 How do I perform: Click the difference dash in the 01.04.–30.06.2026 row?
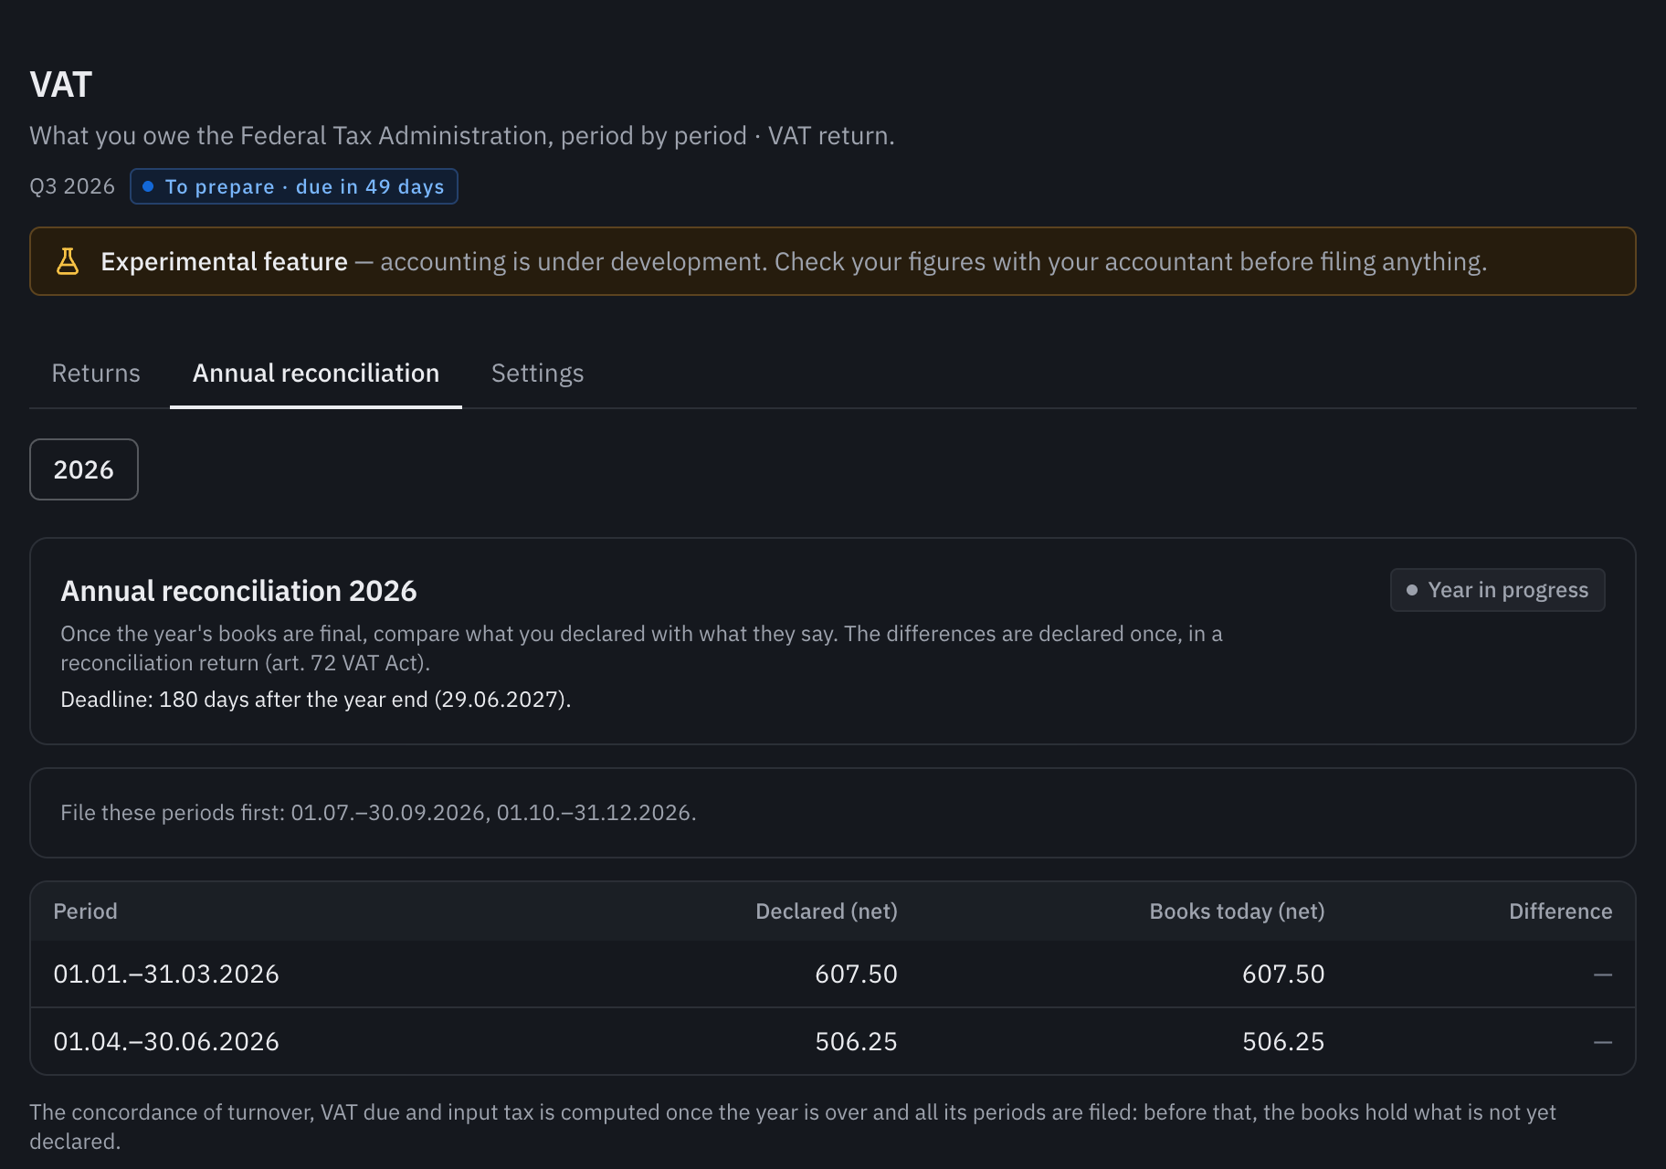click(1603, 1042)
